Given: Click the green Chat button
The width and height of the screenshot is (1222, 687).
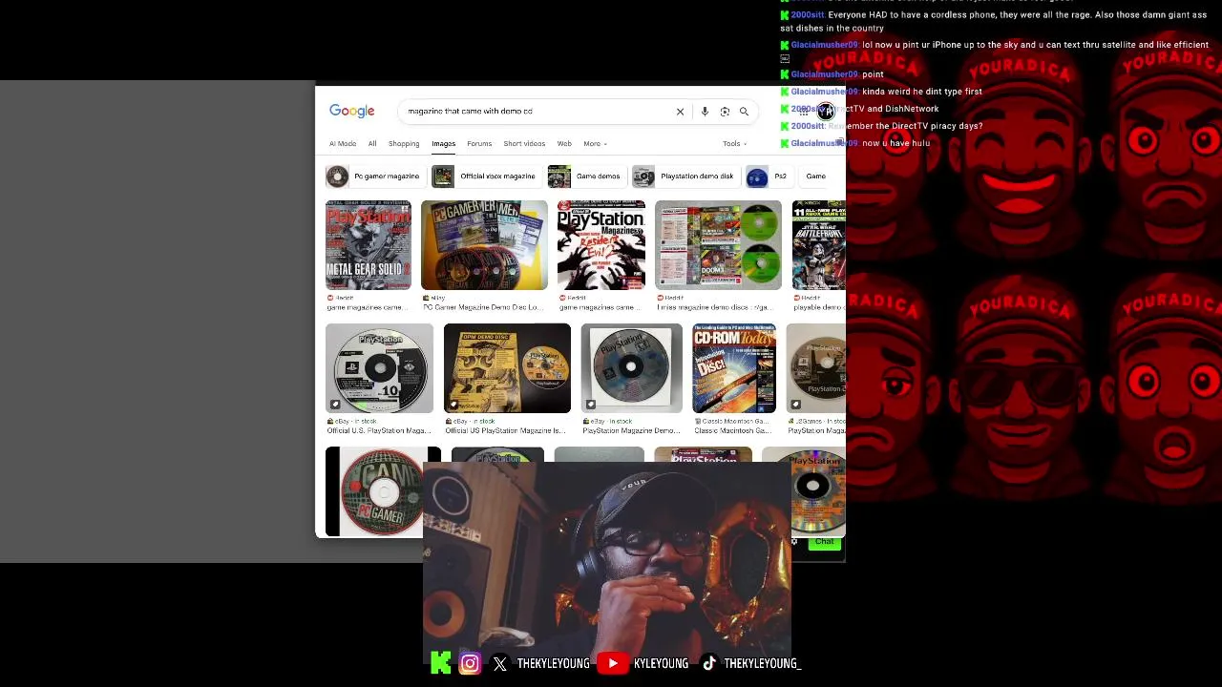Looking at the screenshot, I should pos(824,541).
